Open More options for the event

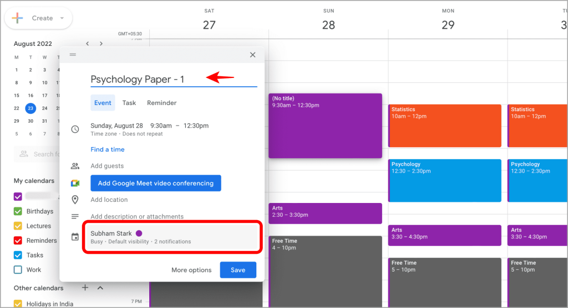coord(191,270)
